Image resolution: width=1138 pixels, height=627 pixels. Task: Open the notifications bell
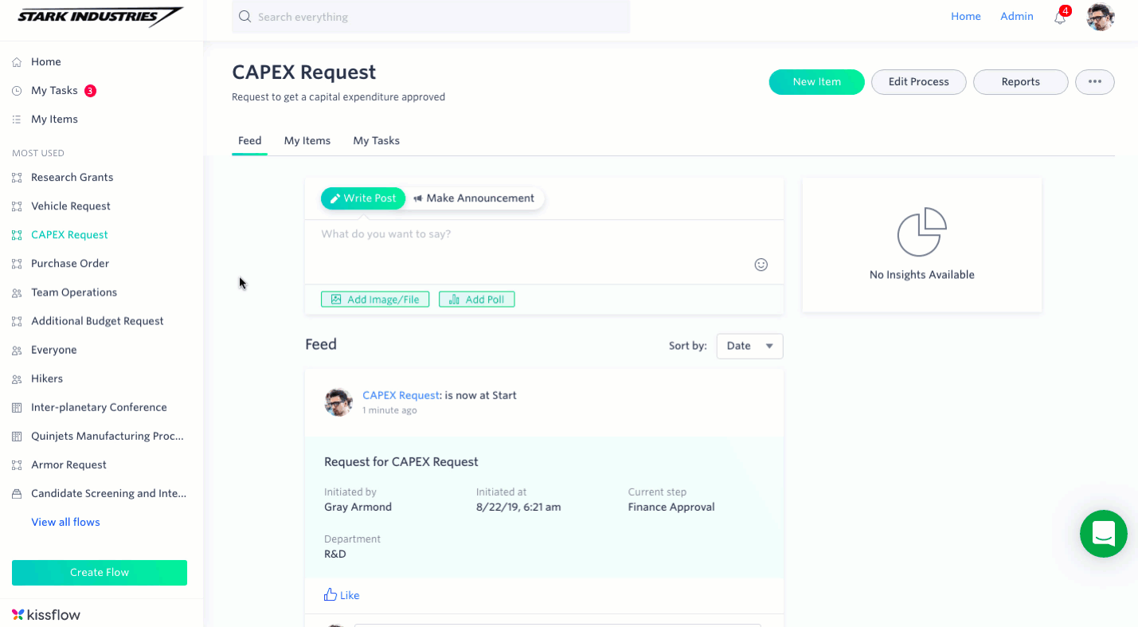pyautogui.click(x=1060, y=17)
